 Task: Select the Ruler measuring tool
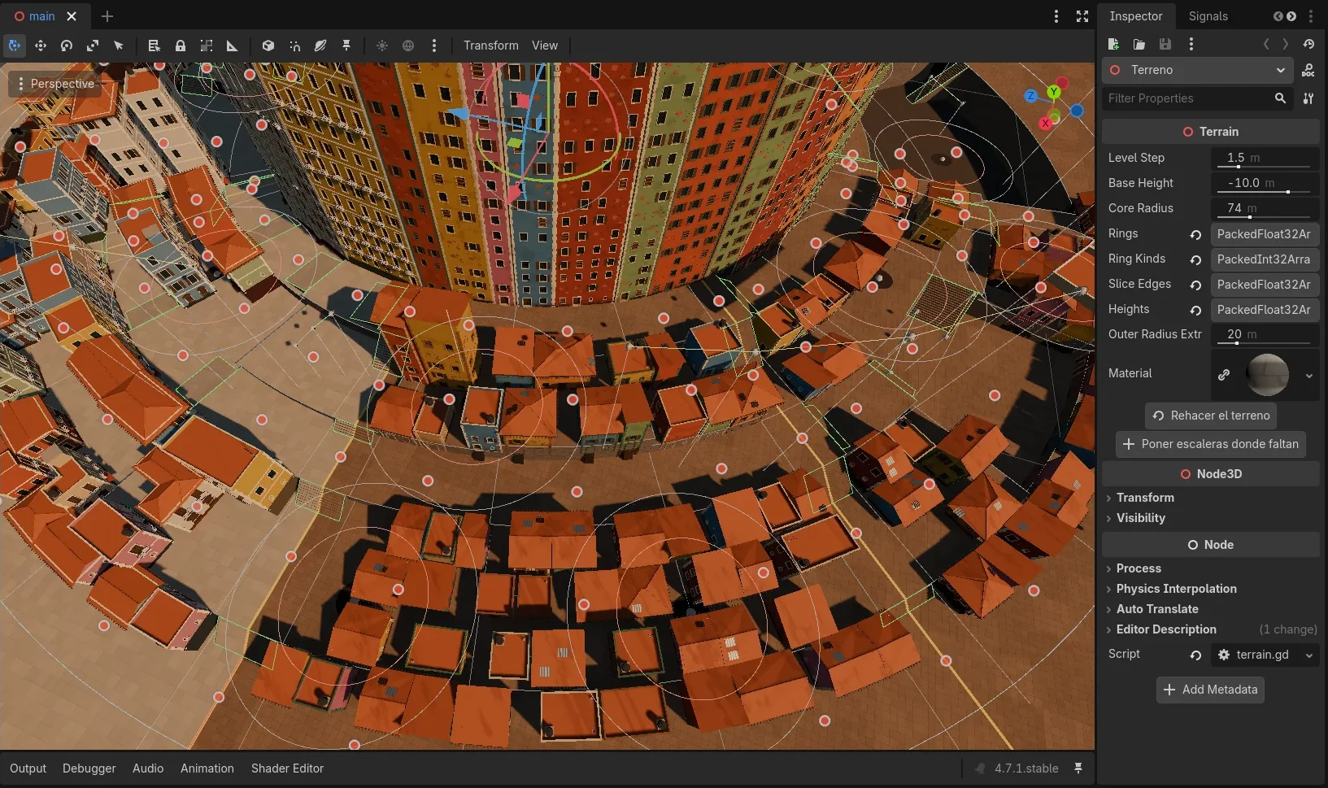[233, 46]
